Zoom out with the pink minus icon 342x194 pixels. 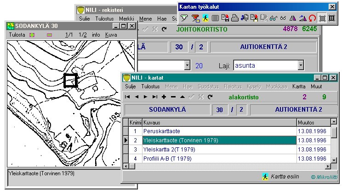[x=49, y=35]
